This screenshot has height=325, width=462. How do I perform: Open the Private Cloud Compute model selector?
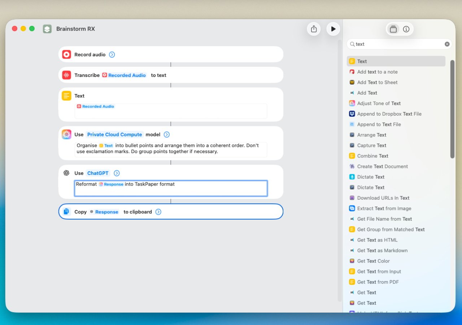114,134
